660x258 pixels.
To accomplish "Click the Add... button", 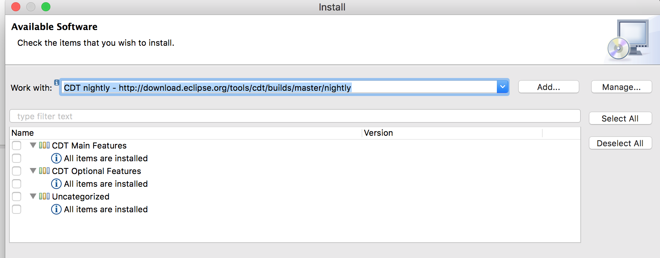I will click(x=548, y=87).
